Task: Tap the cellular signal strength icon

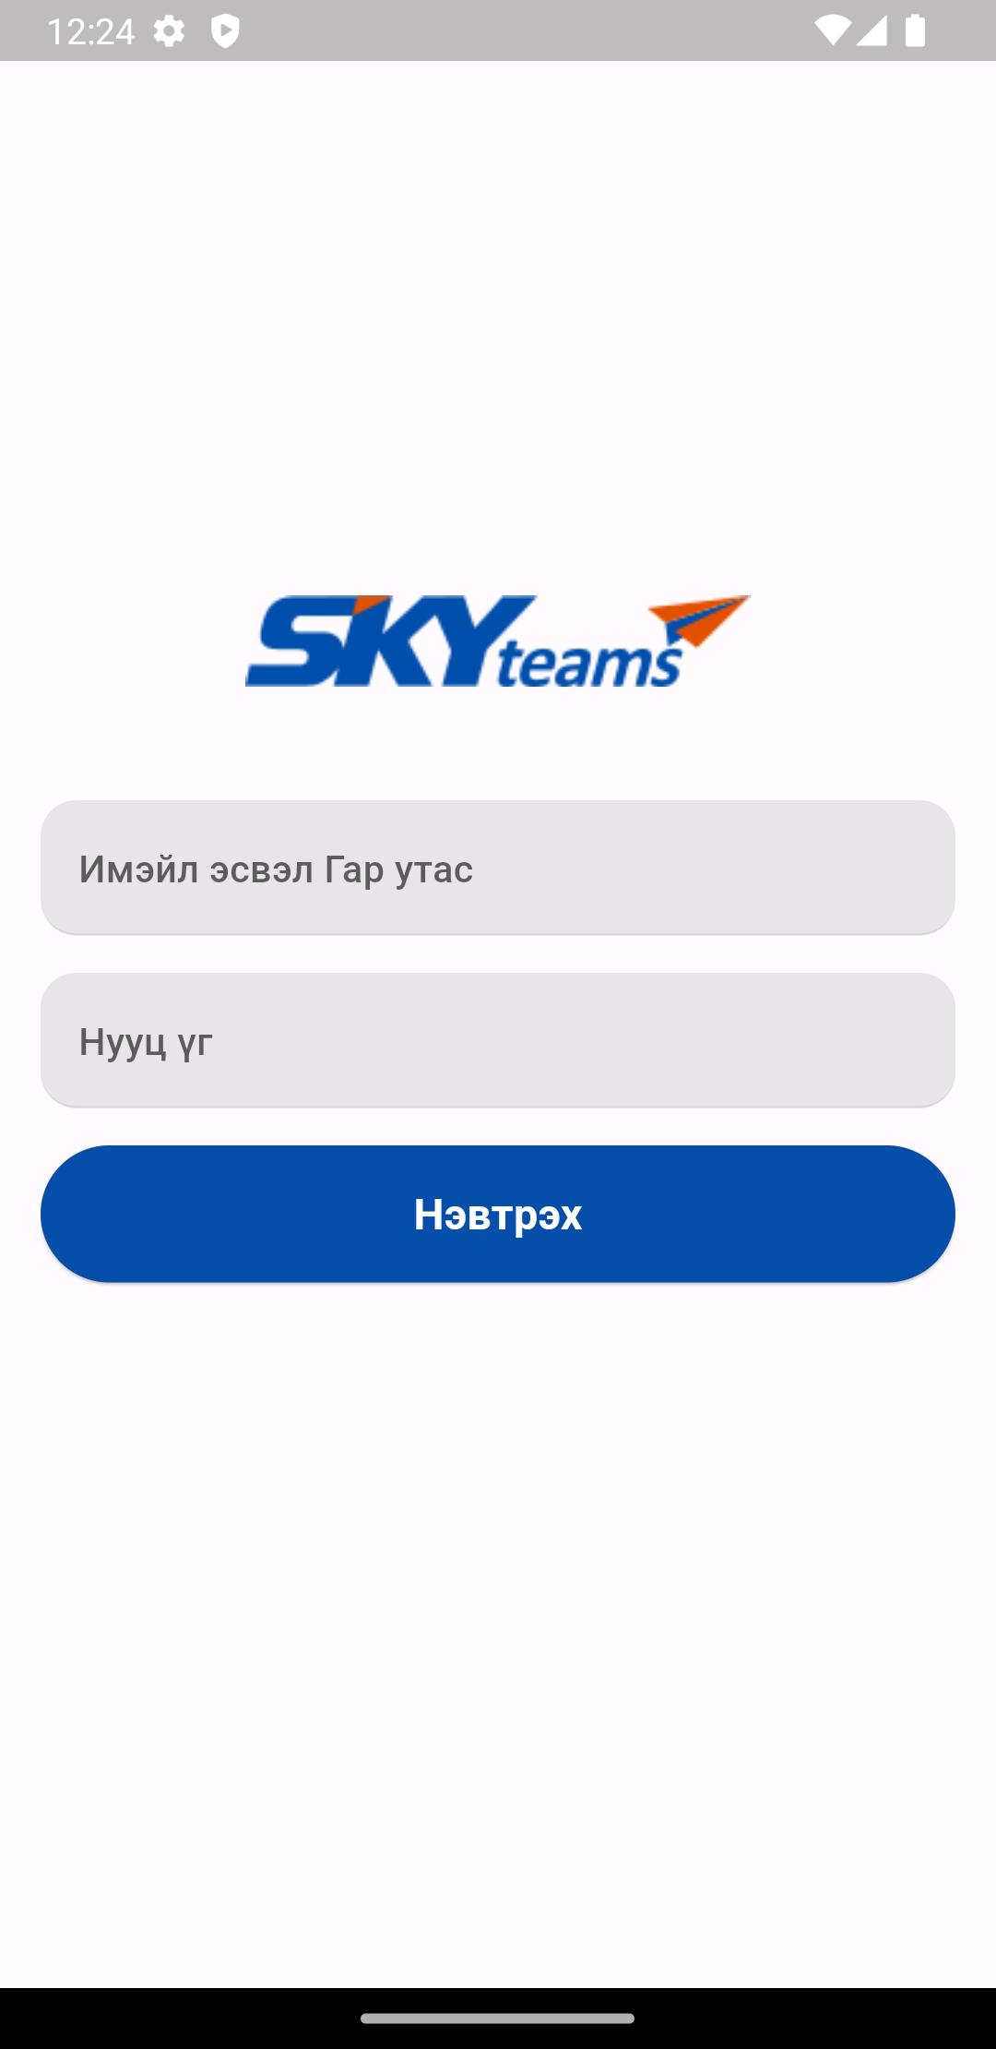Action: pyautogui.click(x=871, y=31)
